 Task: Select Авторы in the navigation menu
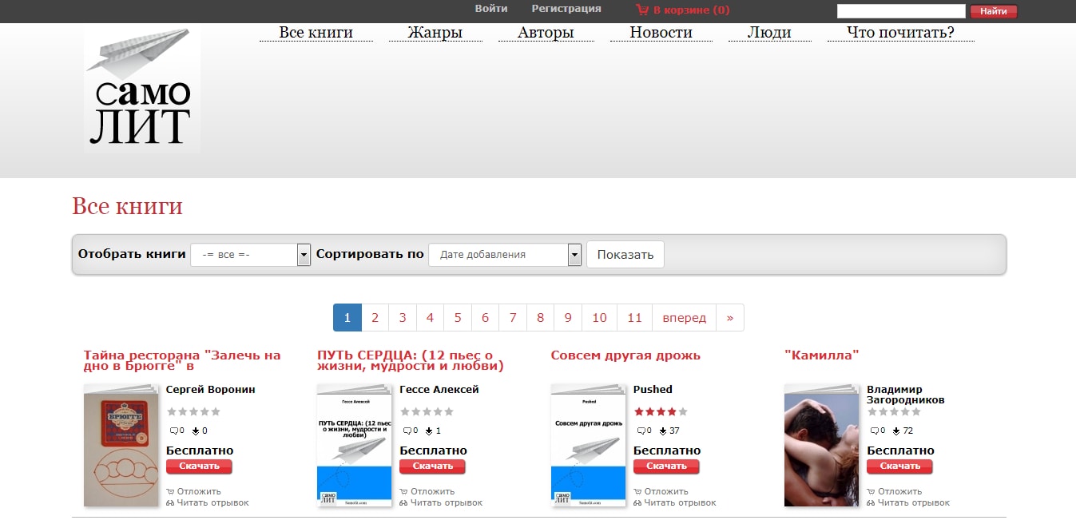click(546, 33)
